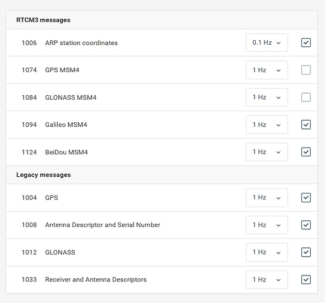Enable the 1074 GPS MSM4 message
This screenshot has width=325, height=303.
[x=306, y=70]
